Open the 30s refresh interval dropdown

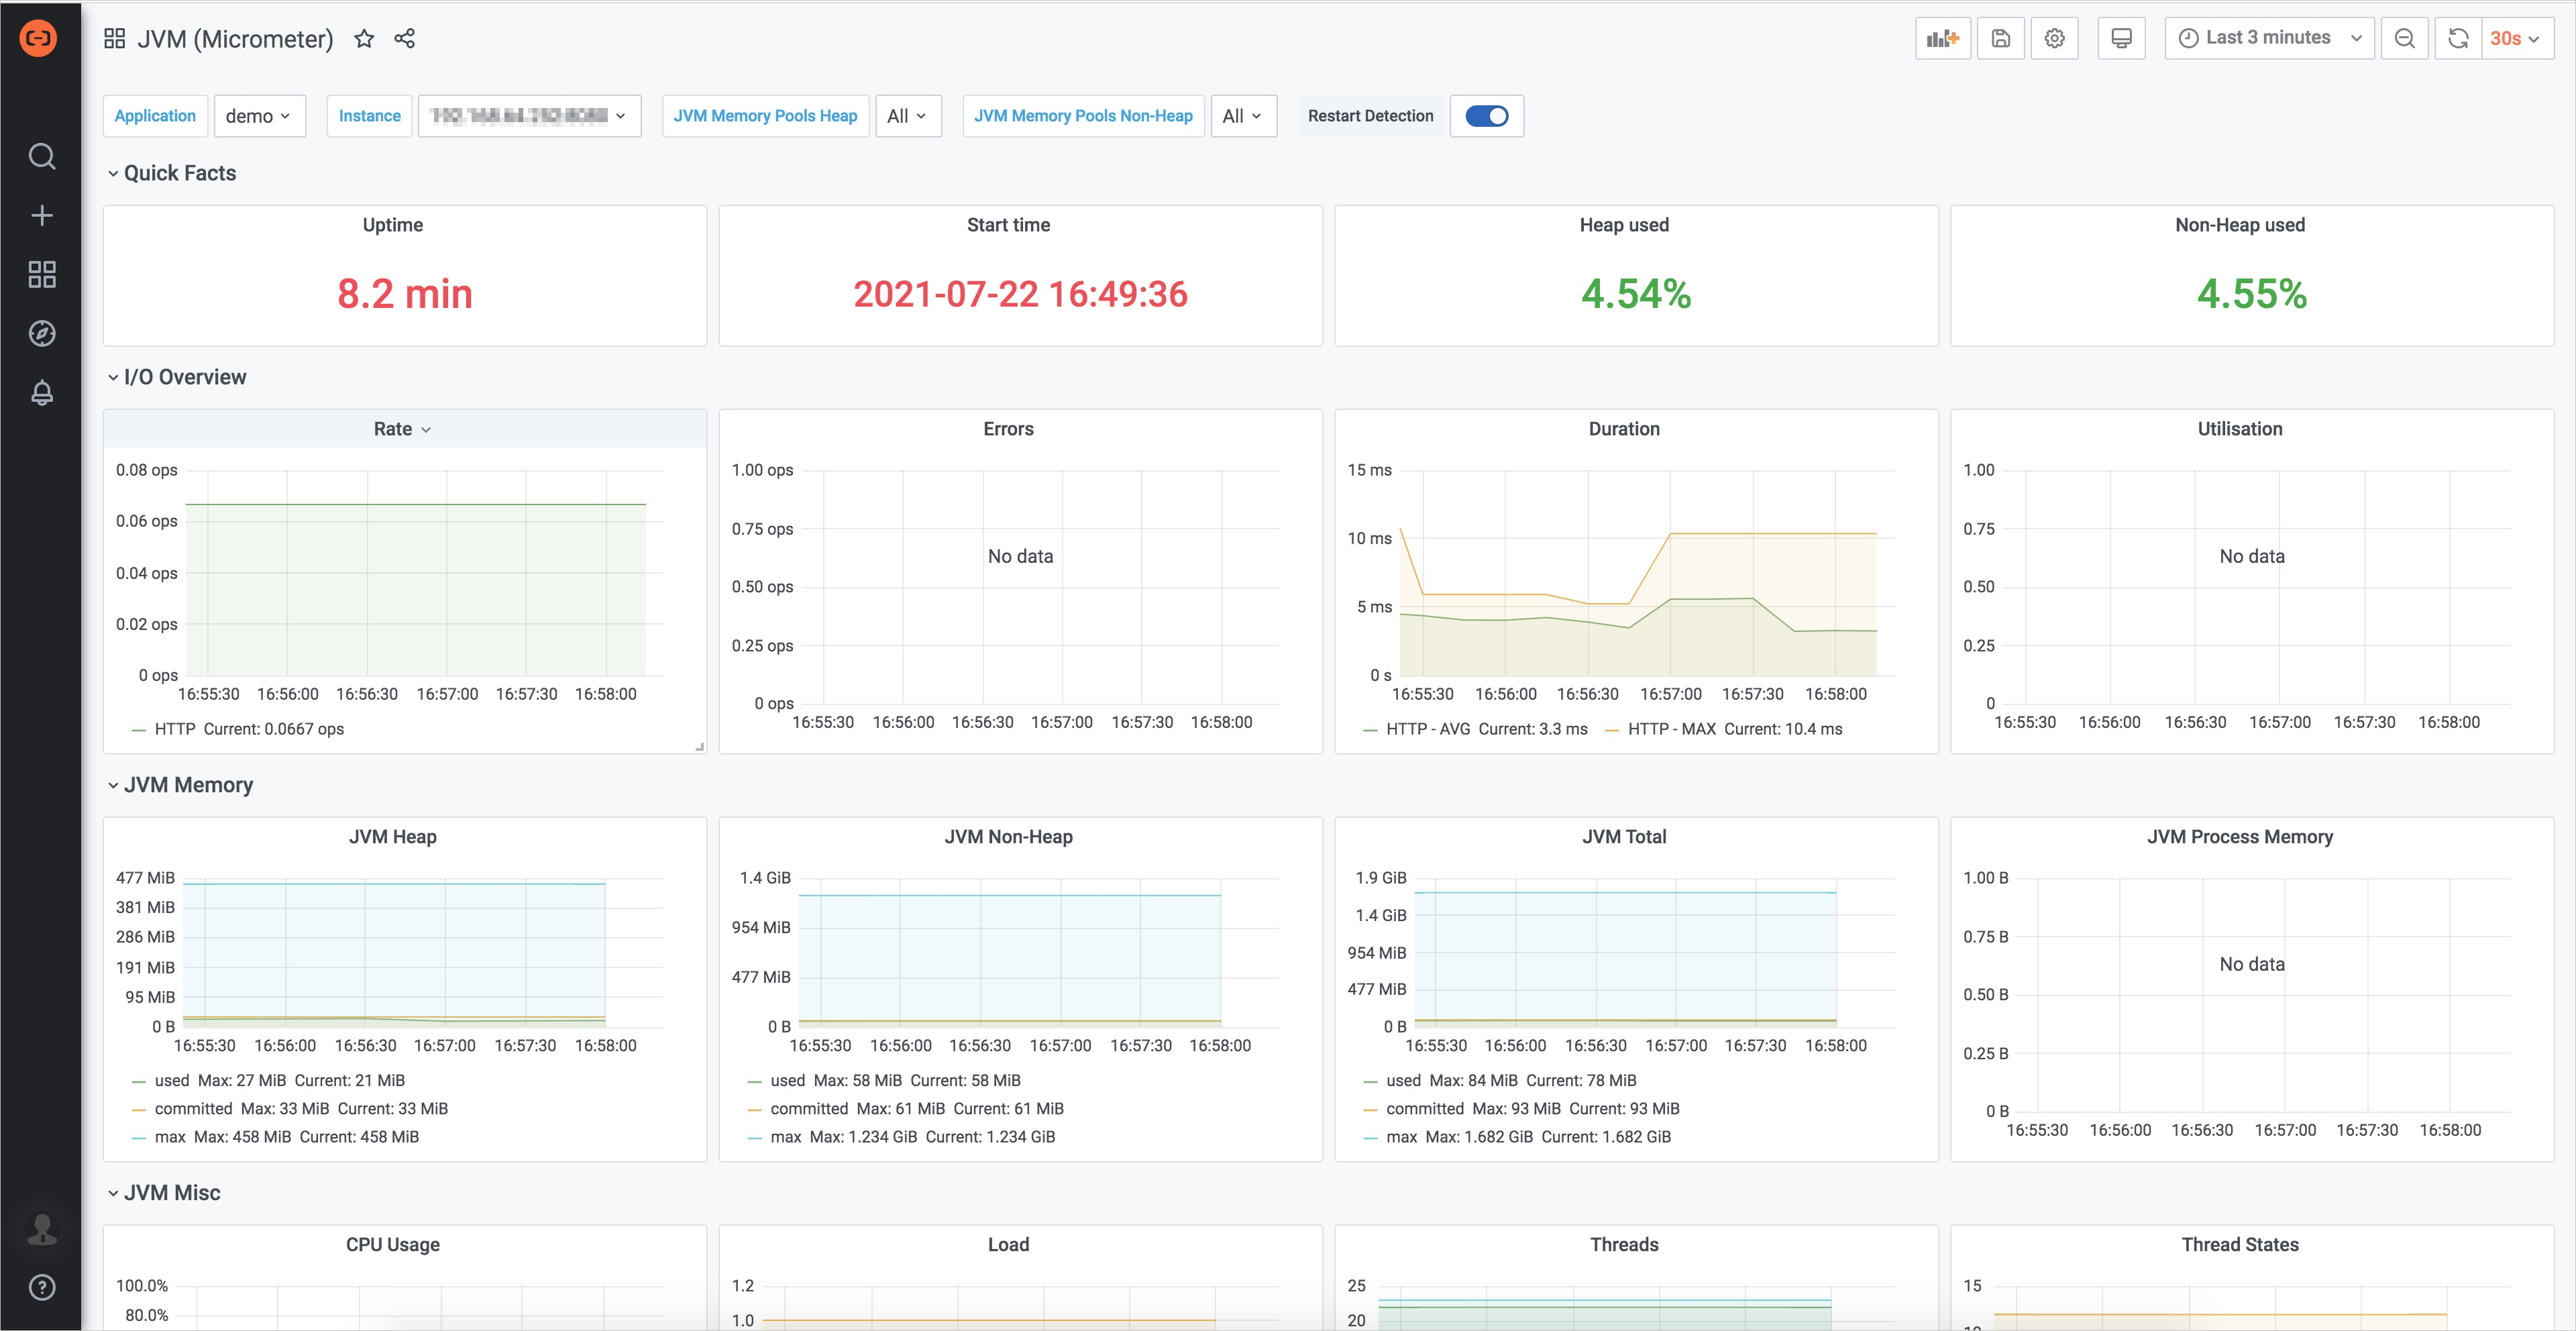pos(2517,38)
